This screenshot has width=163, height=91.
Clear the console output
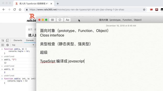click(7, 45)
